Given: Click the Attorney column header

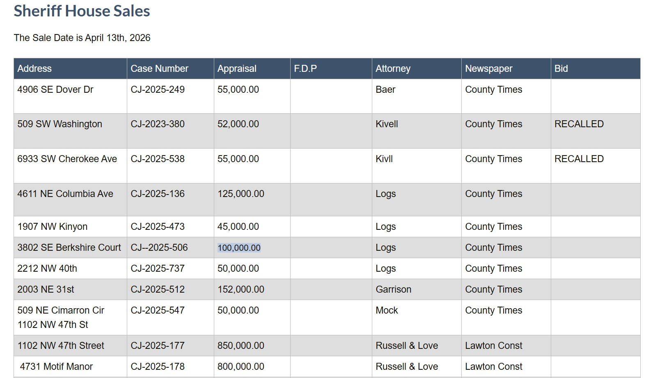Looking at the screenshot, I should (x=393, y=69).
